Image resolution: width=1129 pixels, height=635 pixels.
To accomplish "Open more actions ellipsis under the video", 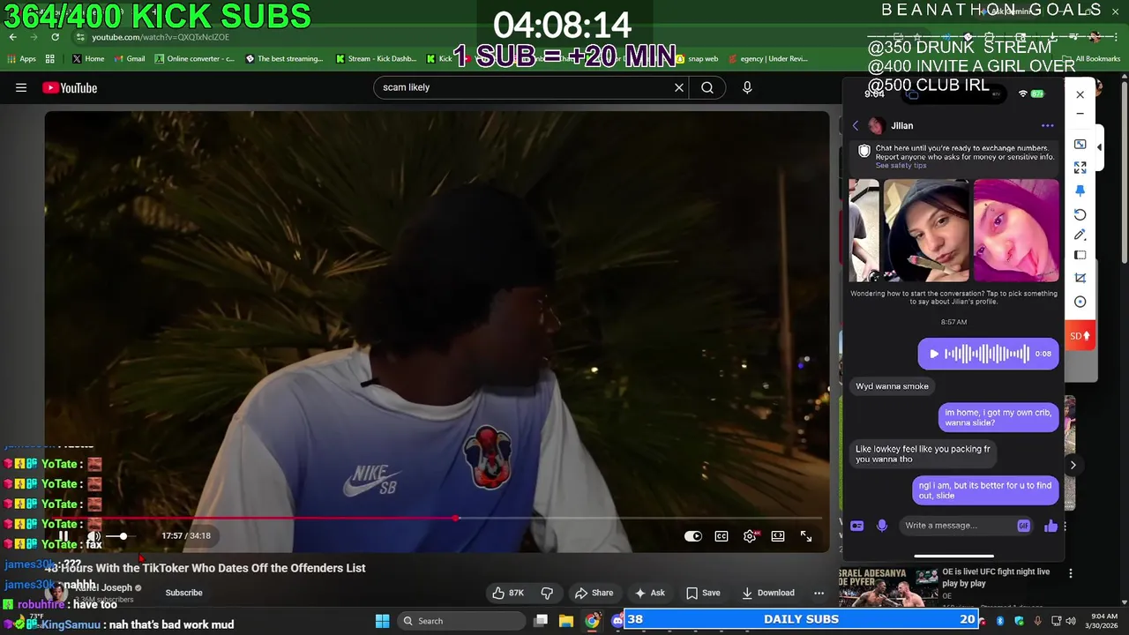I will (x=819, y=593).
